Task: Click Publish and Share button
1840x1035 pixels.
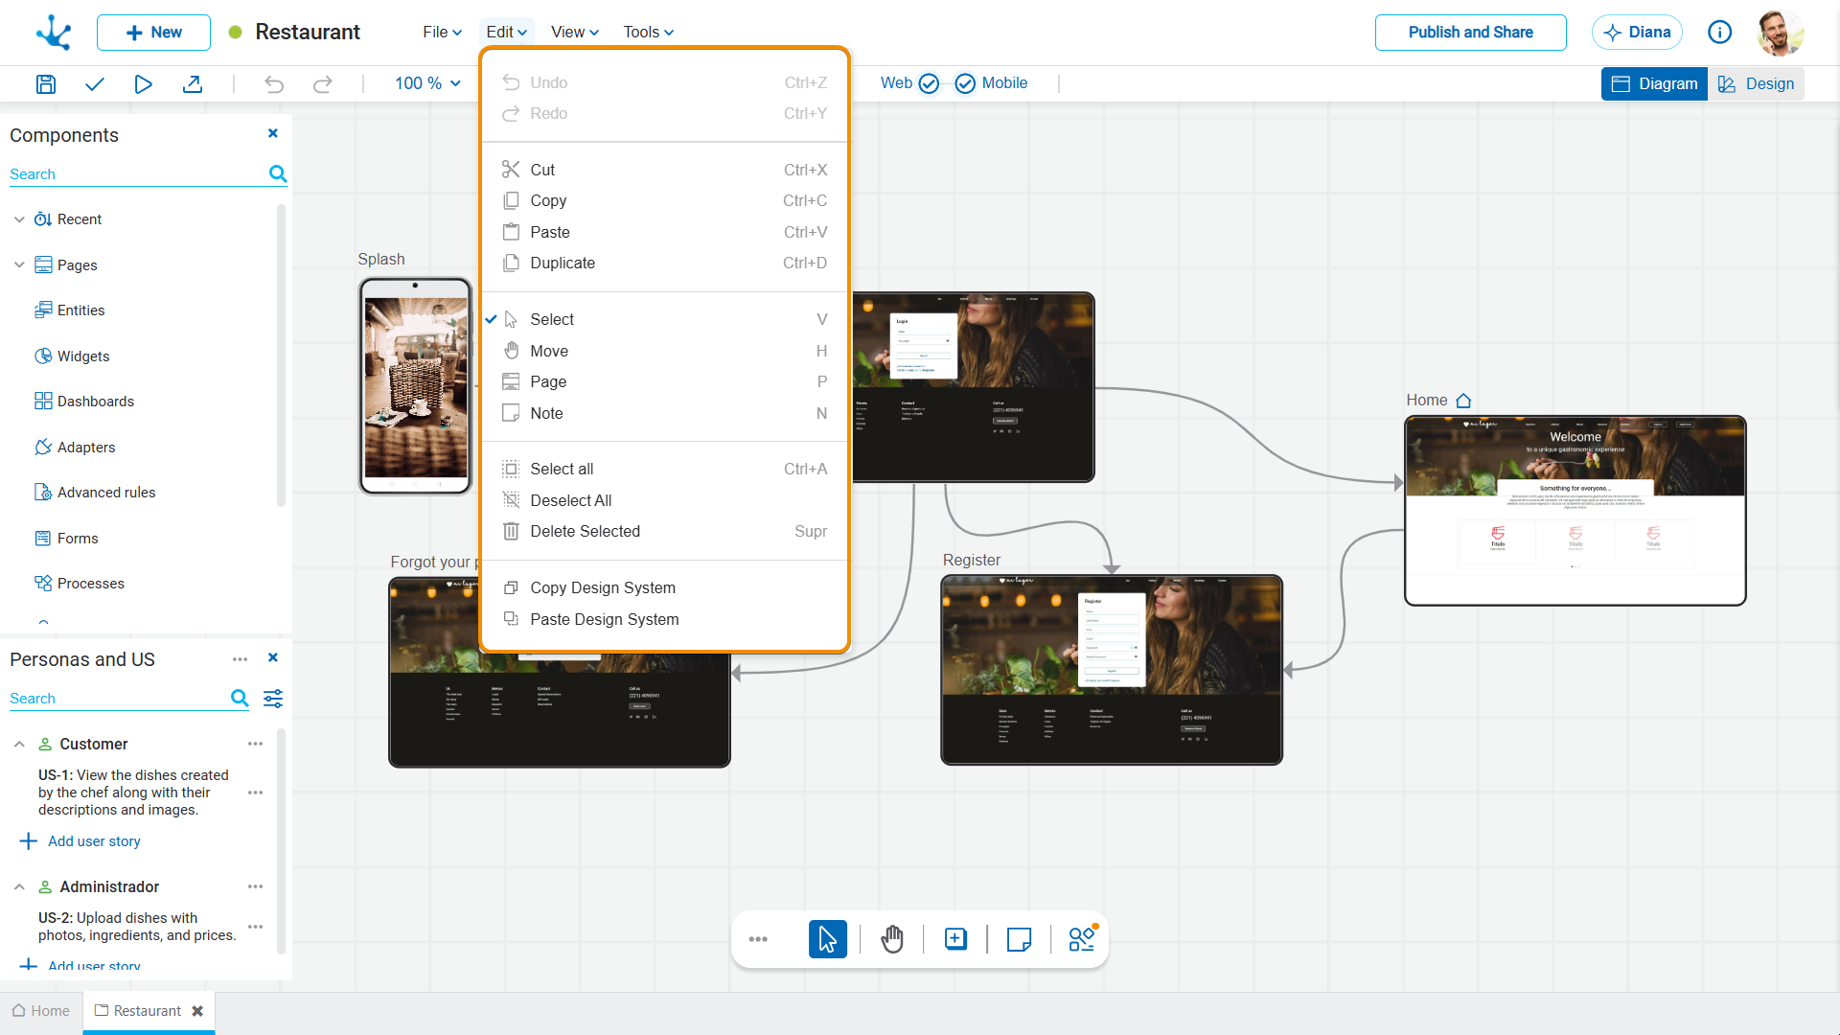Action: [1470, 32]
